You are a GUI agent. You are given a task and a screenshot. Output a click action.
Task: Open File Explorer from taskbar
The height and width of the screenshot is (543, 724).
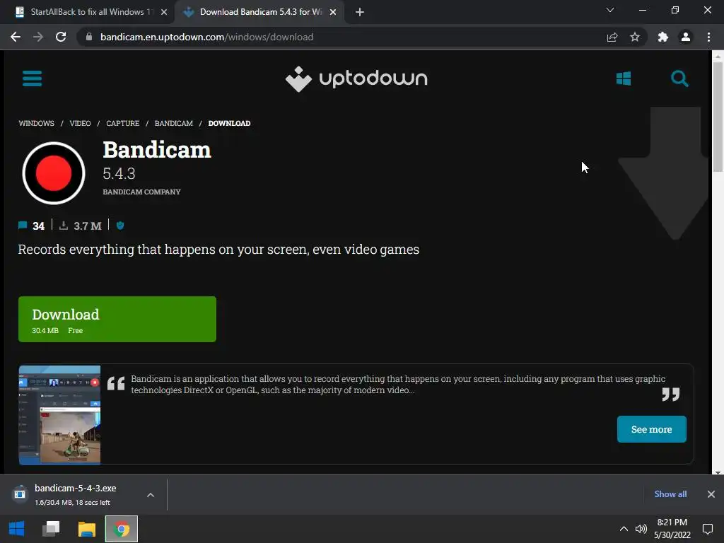(86, 529)
